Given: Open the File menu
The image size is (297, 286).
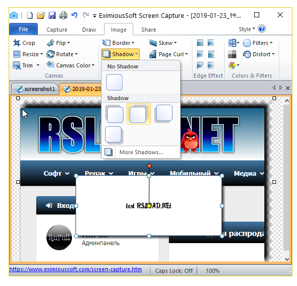Looking at the screenshot, I should click(x=23, y=29).
